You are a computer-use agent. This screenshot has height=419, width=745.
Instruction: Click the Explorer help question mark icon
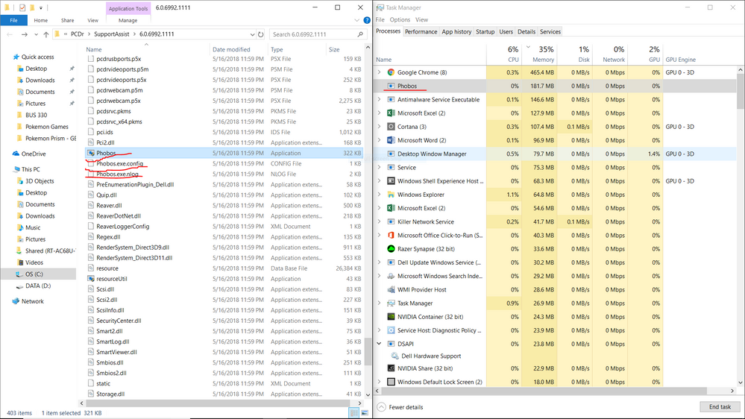tap(367, 20)
